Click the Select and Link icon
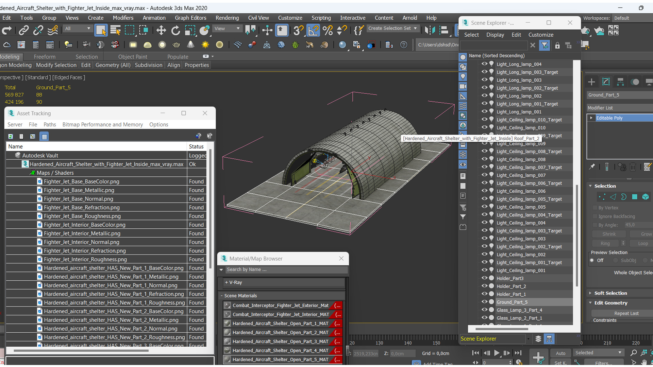This screenshot has height=367, width=653. tap(23, 31)
